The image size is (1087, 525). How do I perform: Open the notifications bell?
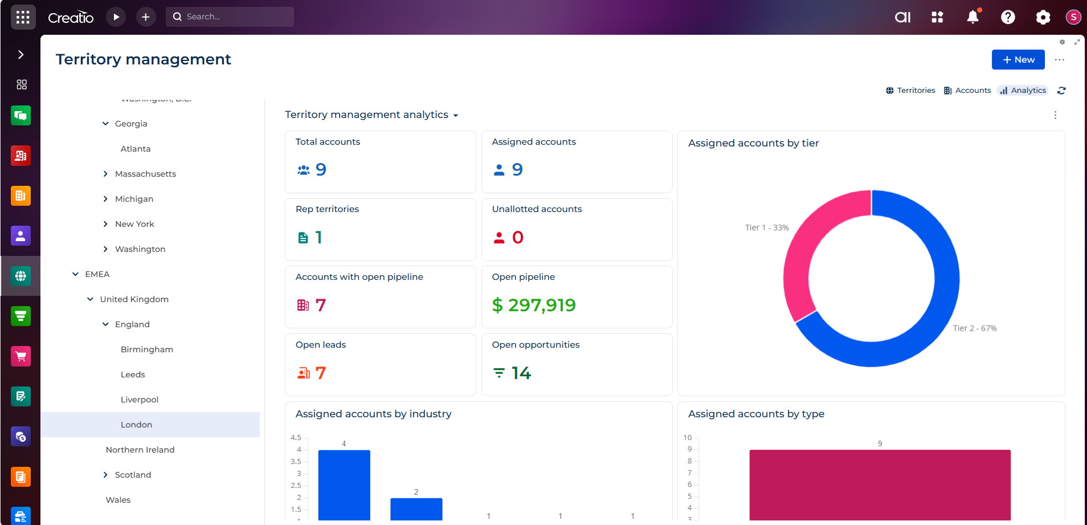pyautogui.click(x=972, y=17)
